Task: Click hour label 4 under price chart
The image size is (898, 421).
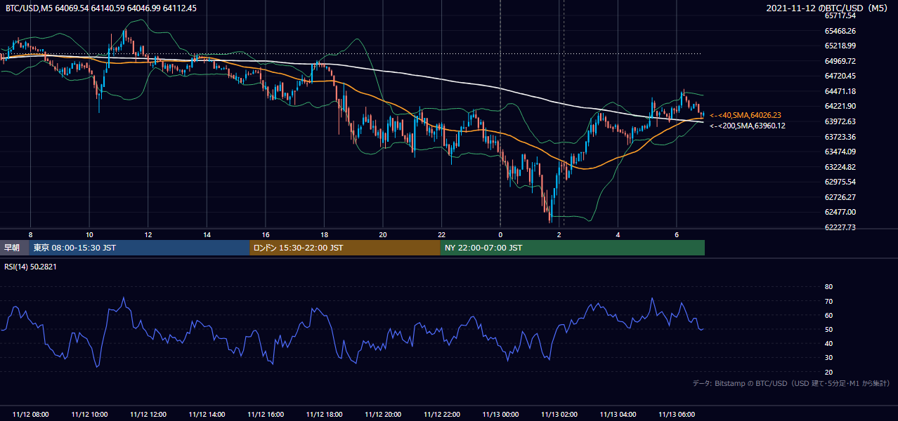Action: click(618, 234)
